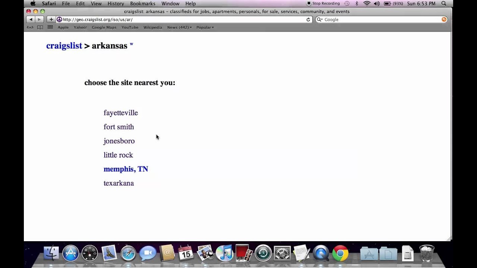Select the jonesboro site link
The image size is (477, 268).
[x=119, y=141]
